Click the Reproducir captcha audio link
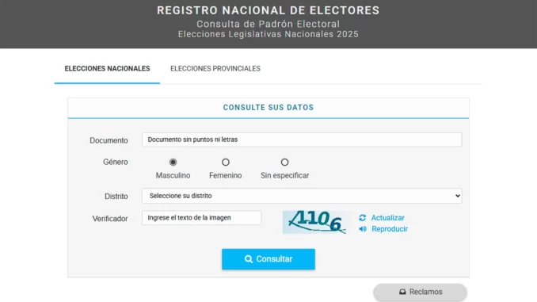537x302 pixels. (x=390, y=229)
